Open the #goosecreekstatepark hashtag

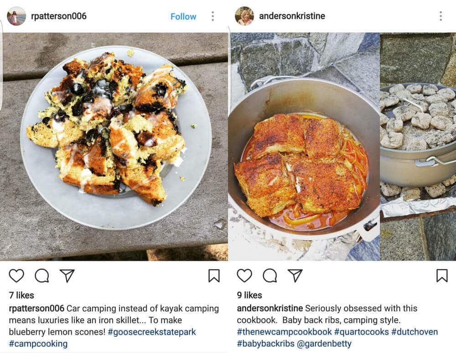(x=152, y=332)
